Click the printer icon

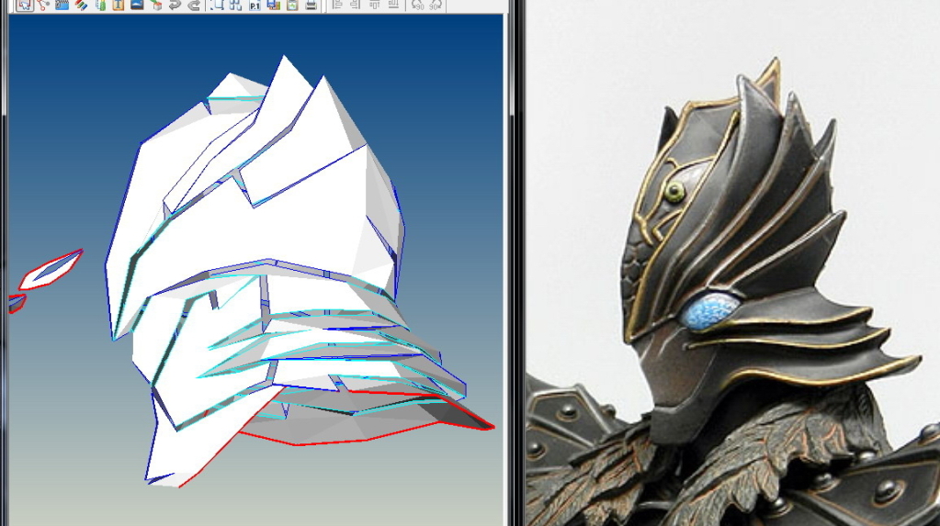(x=311, y=5)
